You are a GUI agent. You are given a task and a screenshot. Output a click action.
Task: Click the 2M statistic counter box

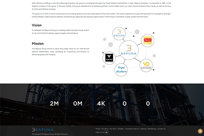tap(54, 104)
